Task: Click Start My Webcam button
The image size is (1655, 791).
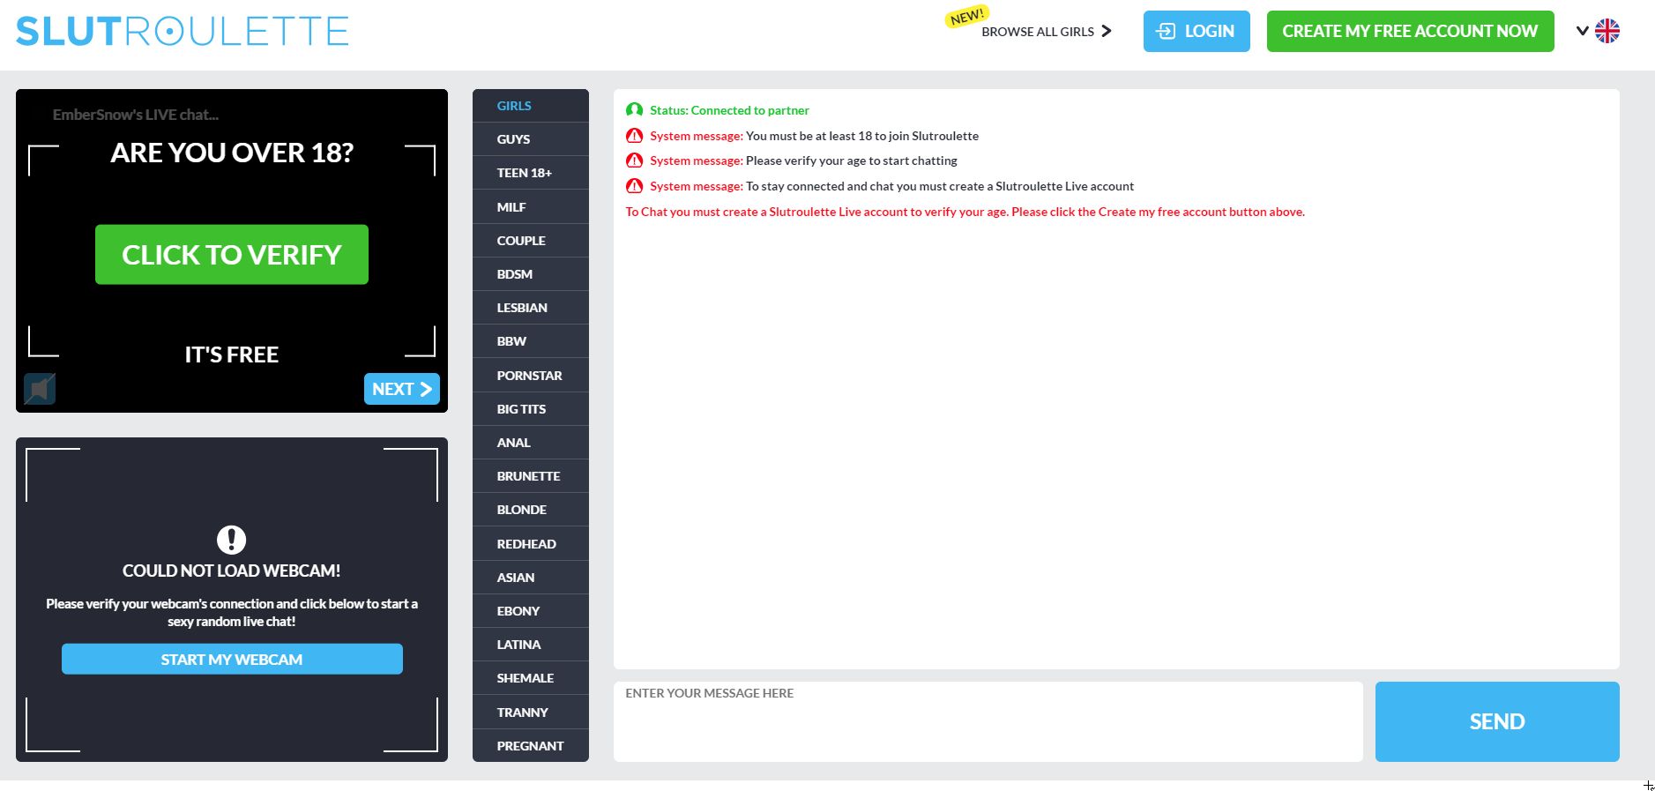Action: click(232, 660)
